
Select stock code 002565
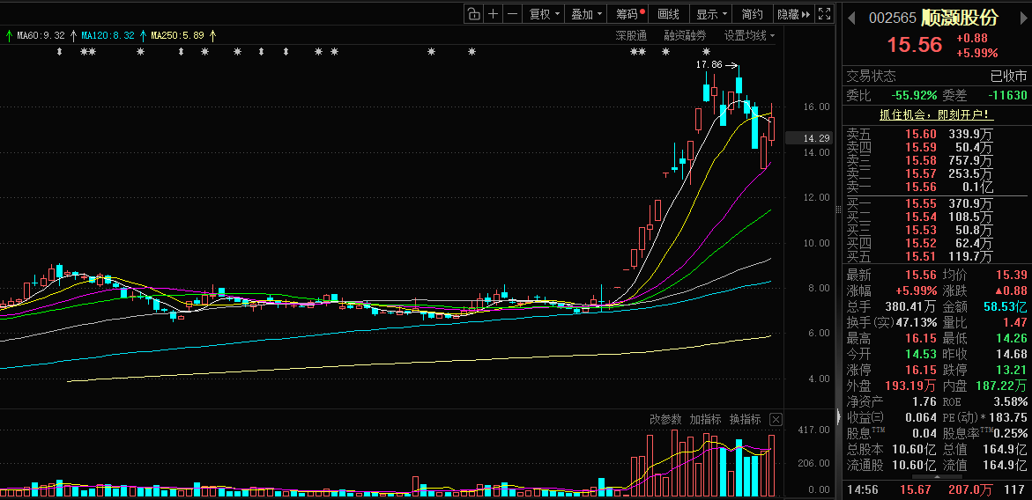(893, 18)
